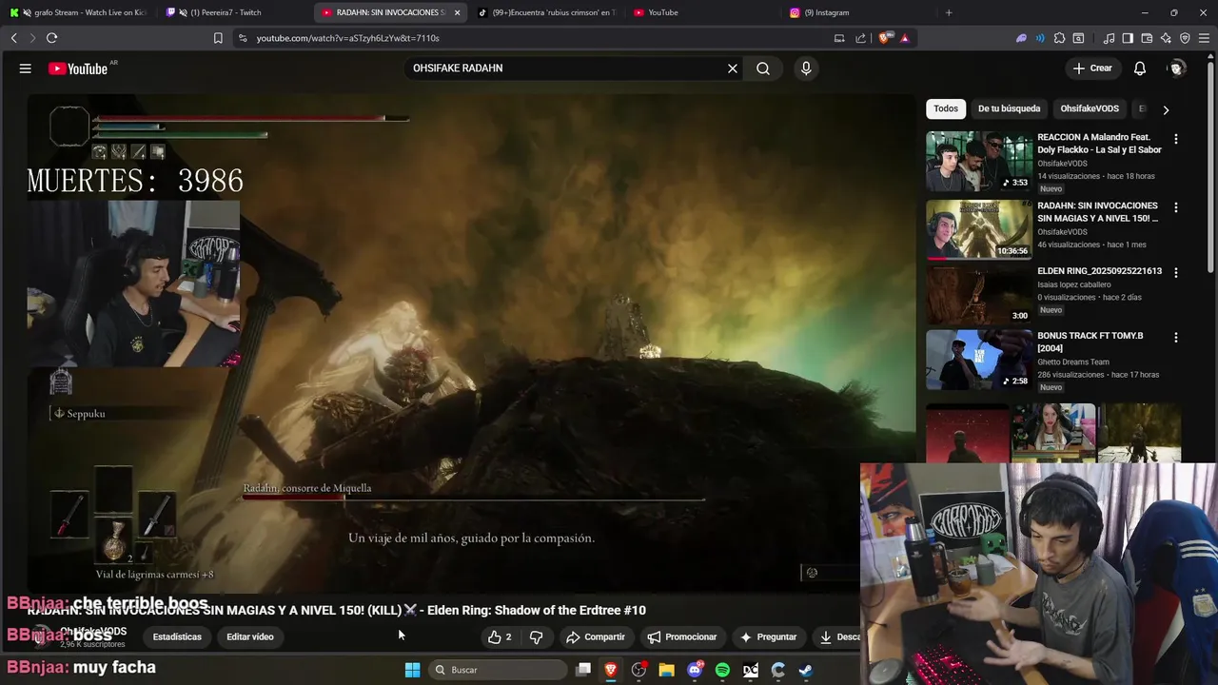The height and width of the screenshot is (685, 1218).
Task: Open OBS Studio from the taskbar
Action: tap(638, 670)
